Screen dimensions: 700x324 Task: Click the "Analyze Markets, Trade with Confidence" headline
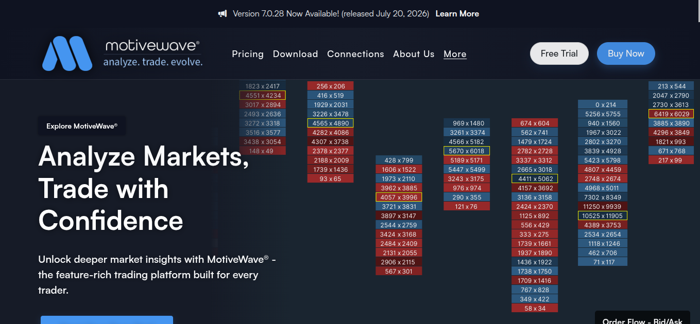[x=144, y=188]
